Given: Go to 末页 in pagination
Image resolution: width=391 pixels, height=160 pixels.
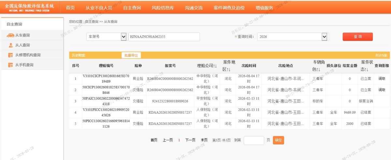Looking at the screenshot, I should 204,140.
